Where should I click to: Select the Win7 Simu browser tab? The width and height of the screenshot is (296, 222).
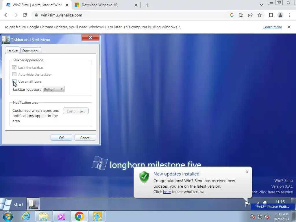(37, 5)
